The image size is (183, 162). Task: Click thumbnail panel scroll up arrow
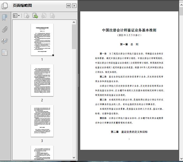(74, 22)
